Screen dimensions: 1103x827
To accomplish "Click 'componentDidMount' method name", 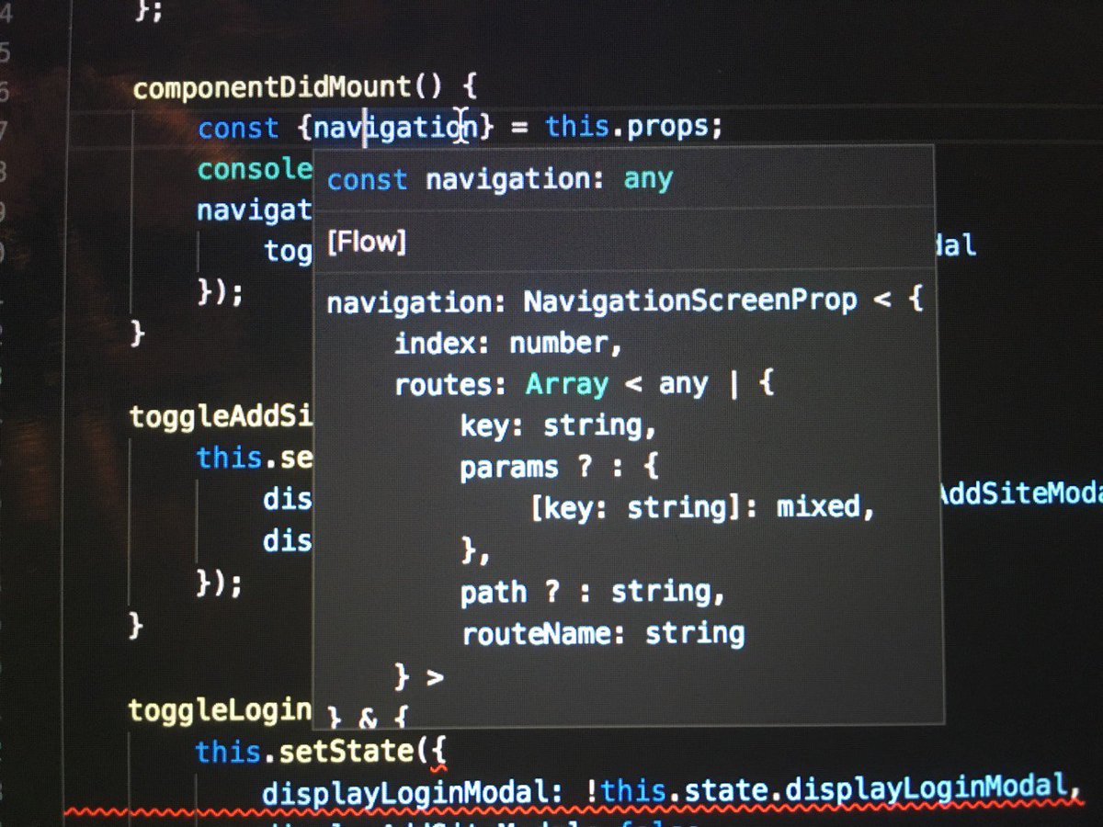I will pyautogui.click(x=274, y=88).
